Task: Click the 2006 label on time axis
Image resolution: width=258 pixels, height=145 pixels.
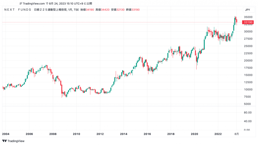Action: tap(29, 134)
